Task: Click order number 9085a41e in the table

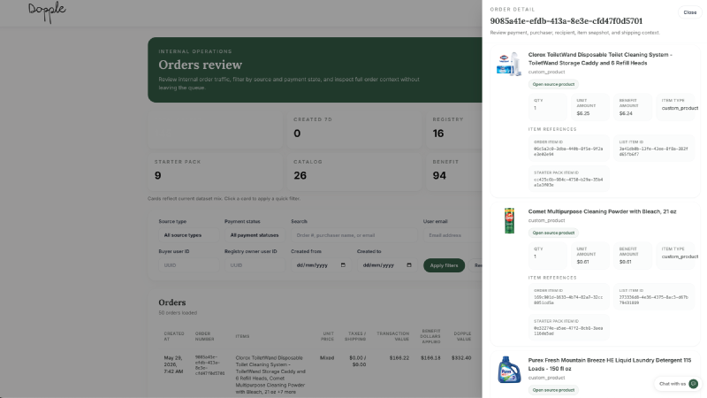Action: click(209, 365)
